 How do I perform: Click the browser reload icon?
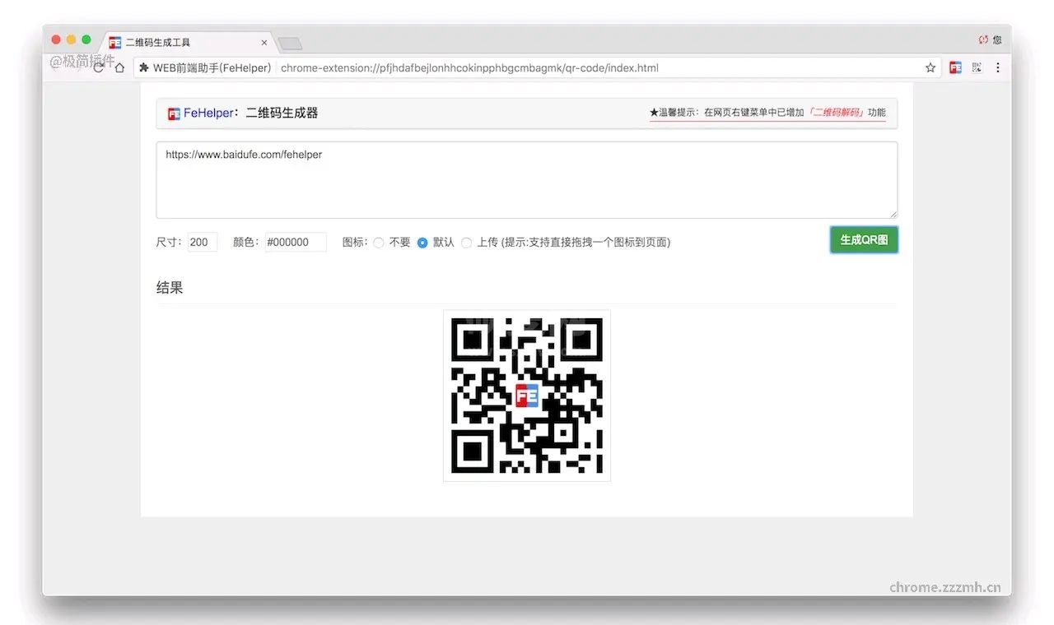(99, 67)
